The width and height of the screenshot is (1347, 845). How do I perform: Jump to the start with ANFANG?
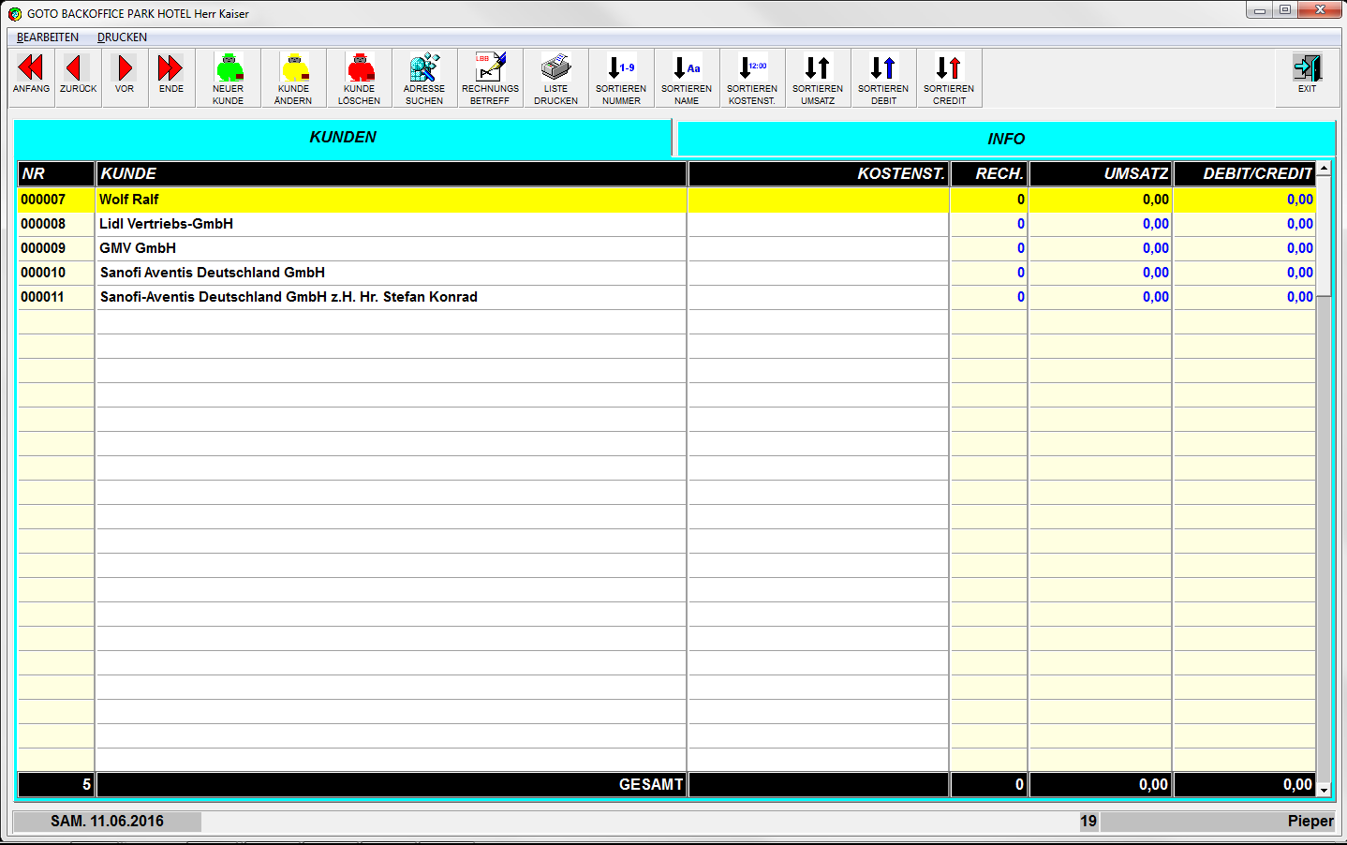coord(31,77)
